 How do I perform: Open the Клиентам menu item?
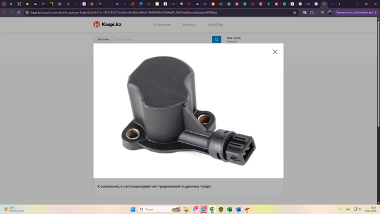162,24
